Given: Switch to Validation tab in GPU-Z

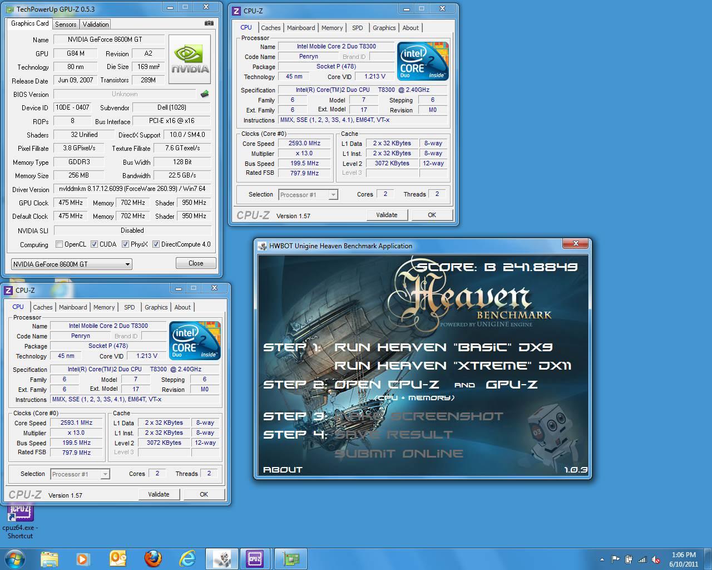Looking at the screenshot, I should point(96,24).
